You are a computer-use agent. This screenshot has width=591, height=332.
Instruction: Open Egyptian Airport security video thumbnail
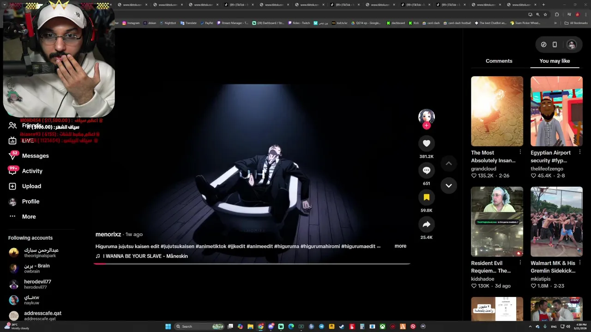coord(556,111)
